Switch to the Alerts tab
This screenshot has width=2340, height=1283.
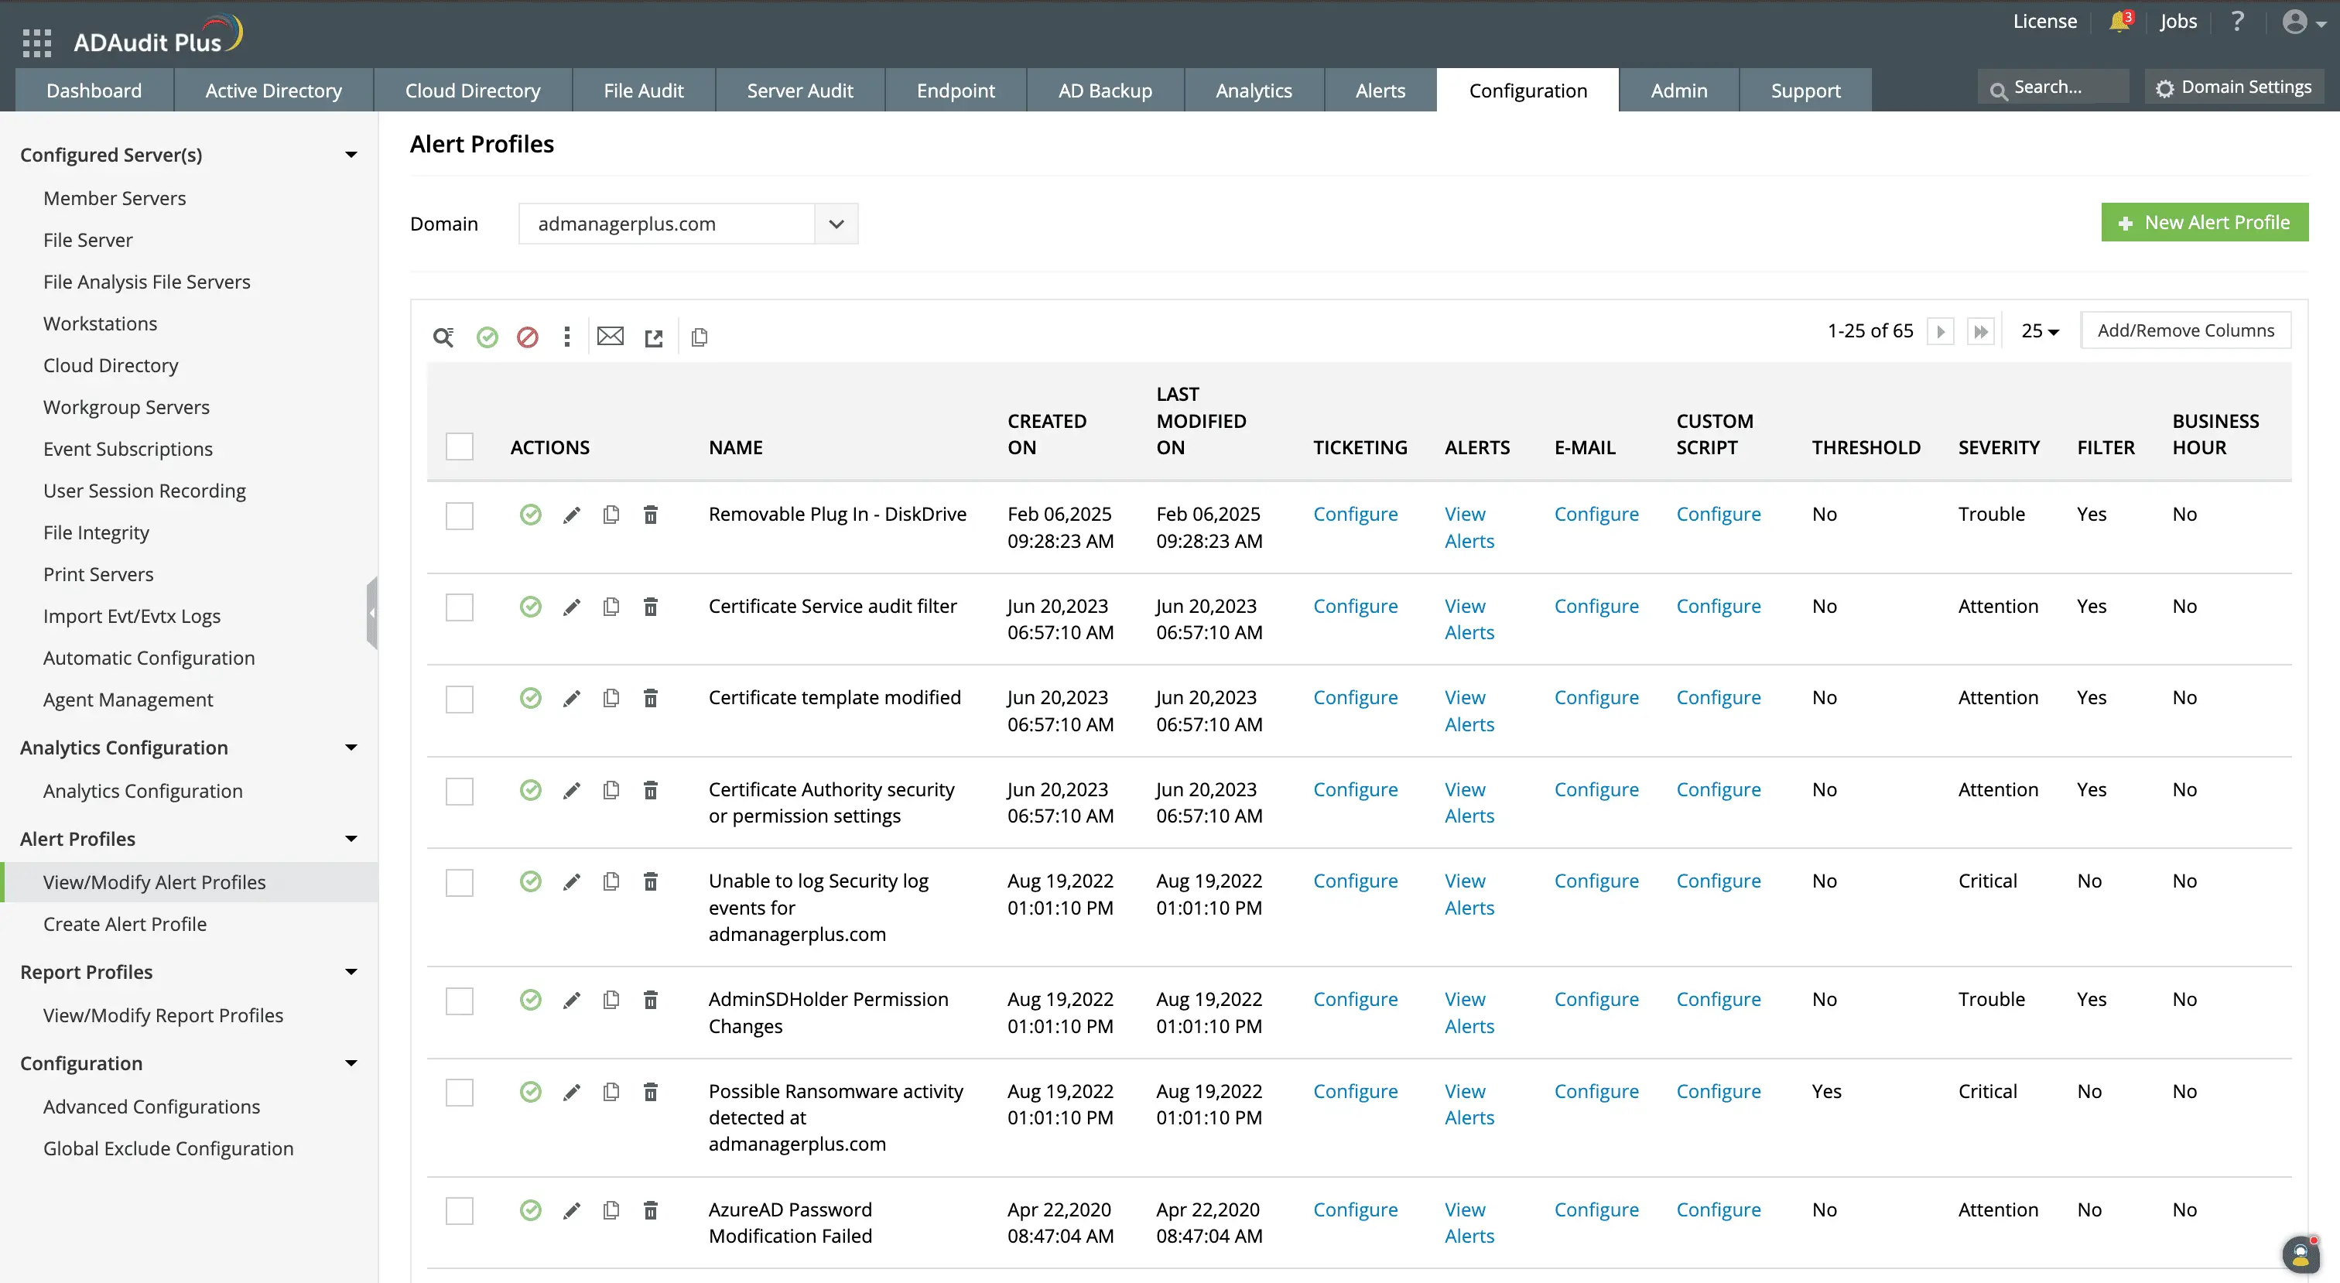point(1380,90)
